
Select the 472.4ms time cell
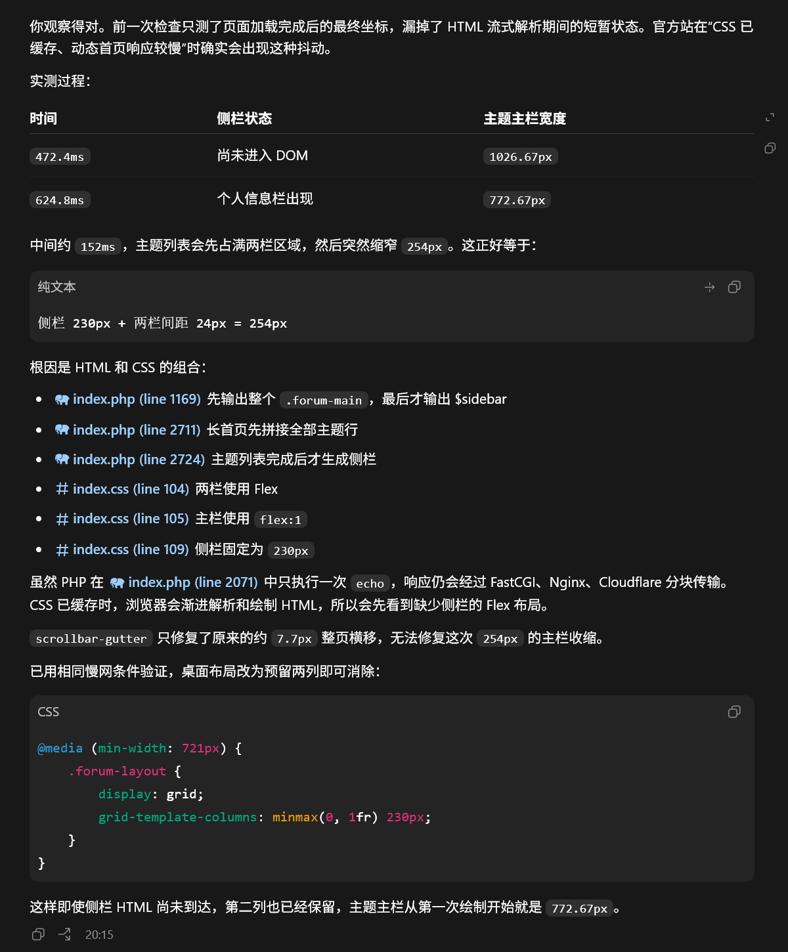coord(60,157)
